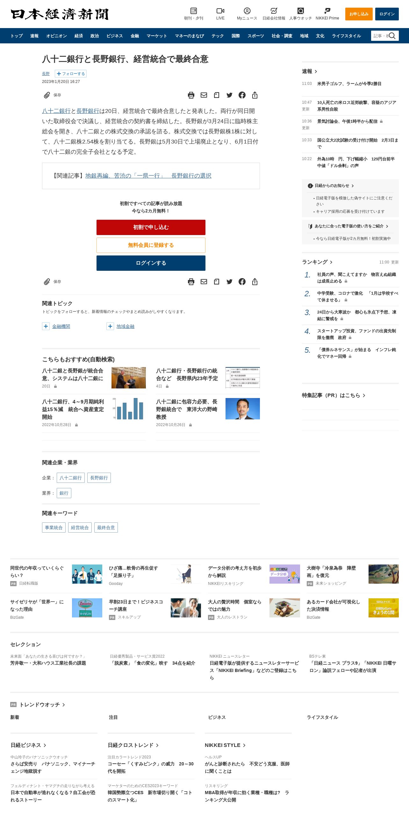Click blue ログインする button

(x=151, y=263)
